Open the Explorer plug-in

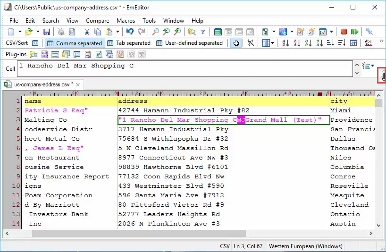pyautogui.click(x=33, y=54)
